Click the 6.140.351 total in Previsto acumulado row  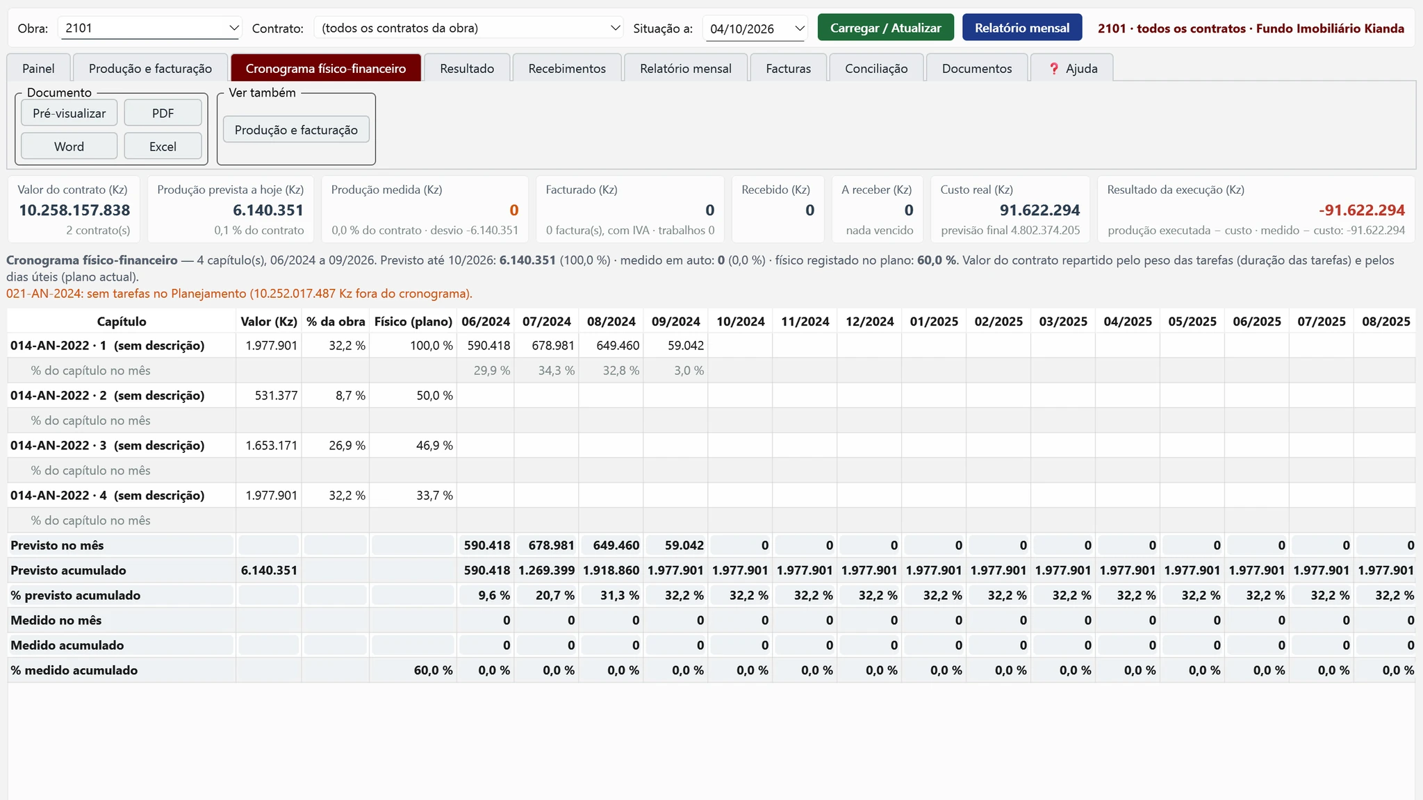click(x=269, y=571)
